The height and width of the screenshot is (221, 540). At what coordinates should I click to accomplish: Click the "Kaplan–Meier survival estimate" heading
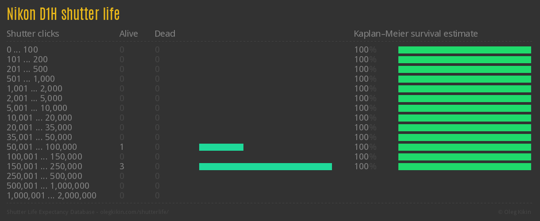(416, 34)
